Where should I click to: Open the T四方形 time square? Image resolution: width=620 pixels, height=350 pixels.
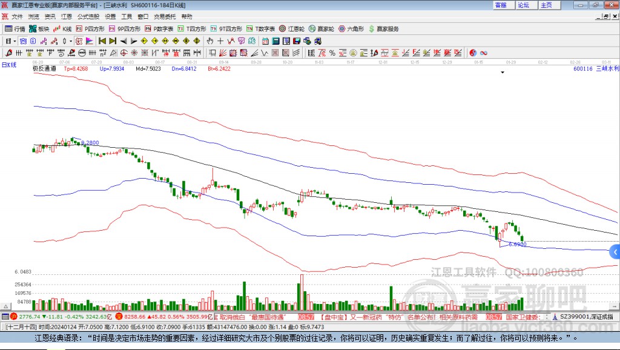click(192, 29)
